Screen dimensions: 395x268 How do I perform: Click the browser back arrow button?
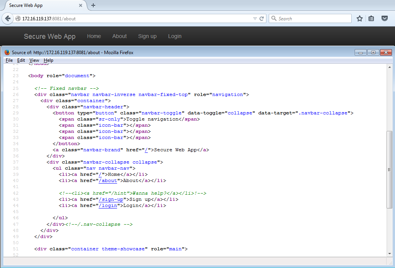8,18
